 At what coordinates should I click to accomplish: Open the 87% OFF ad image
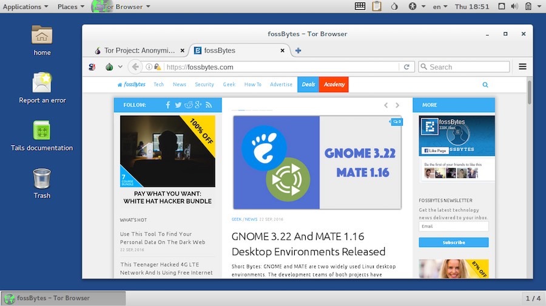coord(453,269)
